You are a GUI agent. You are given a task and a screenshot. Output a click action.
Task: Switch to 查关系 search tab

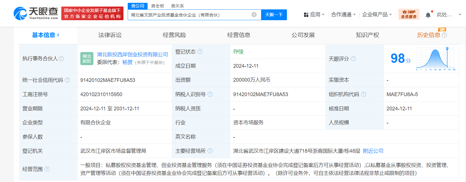pyautogui.click(x=177, y=6)
